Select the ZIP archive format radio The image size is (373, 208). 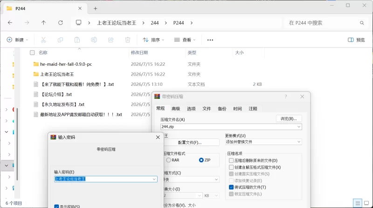(x=201, y=160)
